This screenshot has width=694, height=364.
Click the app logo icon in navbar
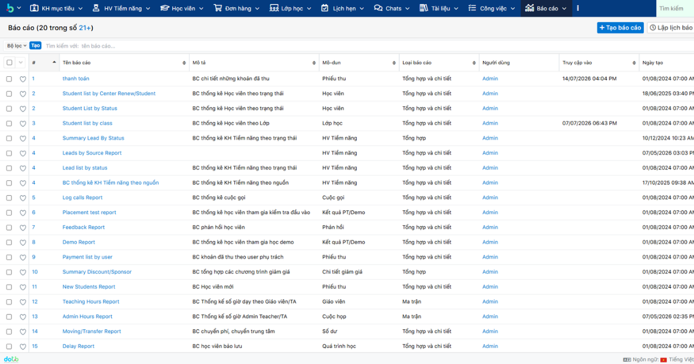10,8
